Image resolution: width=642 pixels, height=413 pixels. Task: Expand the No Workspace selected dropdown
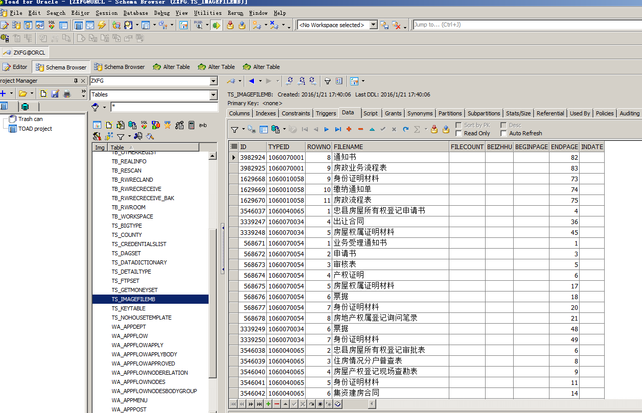tap(374, 24)
